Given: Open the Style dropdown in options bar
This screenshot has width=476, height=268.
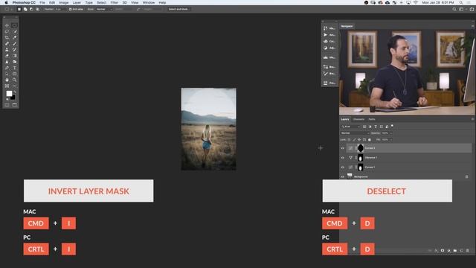Looking at the screenshot, I should point(104,10).
